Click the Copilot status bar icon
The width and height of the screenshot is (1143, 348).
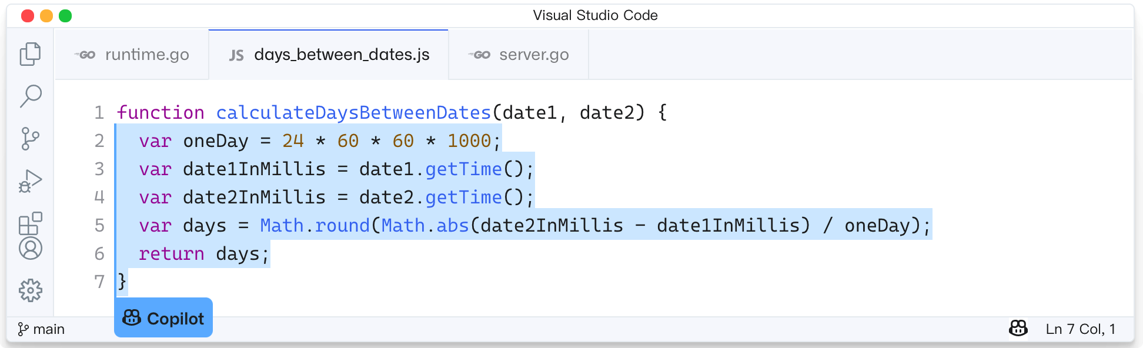[x=1018, y=329]
